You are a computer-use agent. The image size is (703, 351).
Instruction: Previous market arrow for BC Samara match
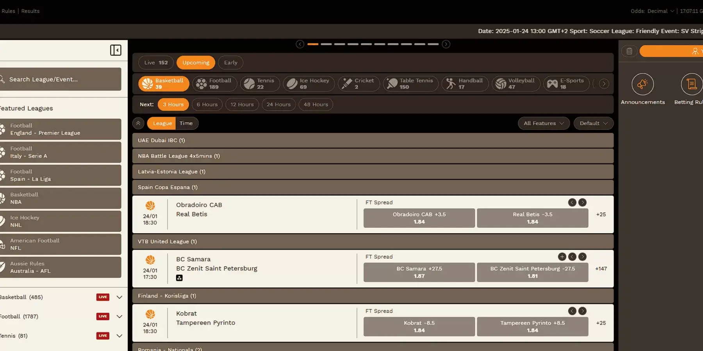click(x=572, y=257)
